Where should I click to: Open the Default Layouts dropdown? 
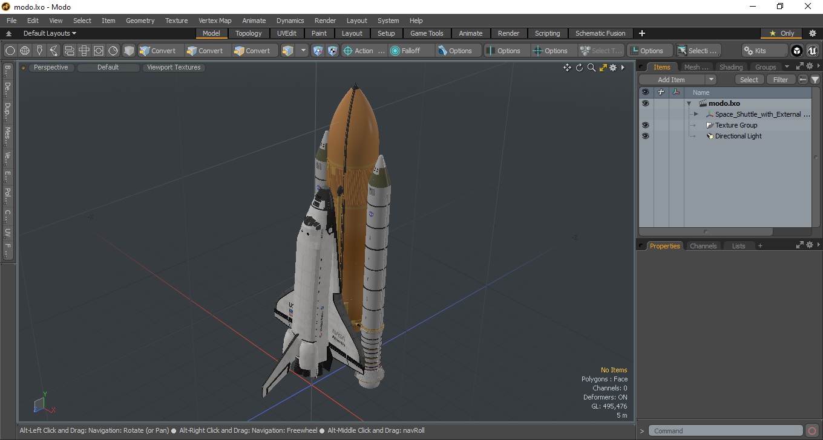click(50, 33)
